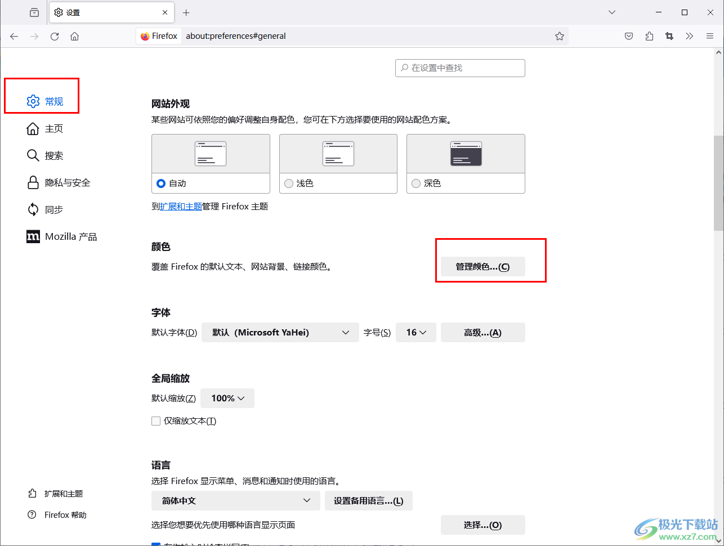This screenshot has width=724, height=546.
Task: Click the vertical scrollbar thumb
Action: [718, 183]
